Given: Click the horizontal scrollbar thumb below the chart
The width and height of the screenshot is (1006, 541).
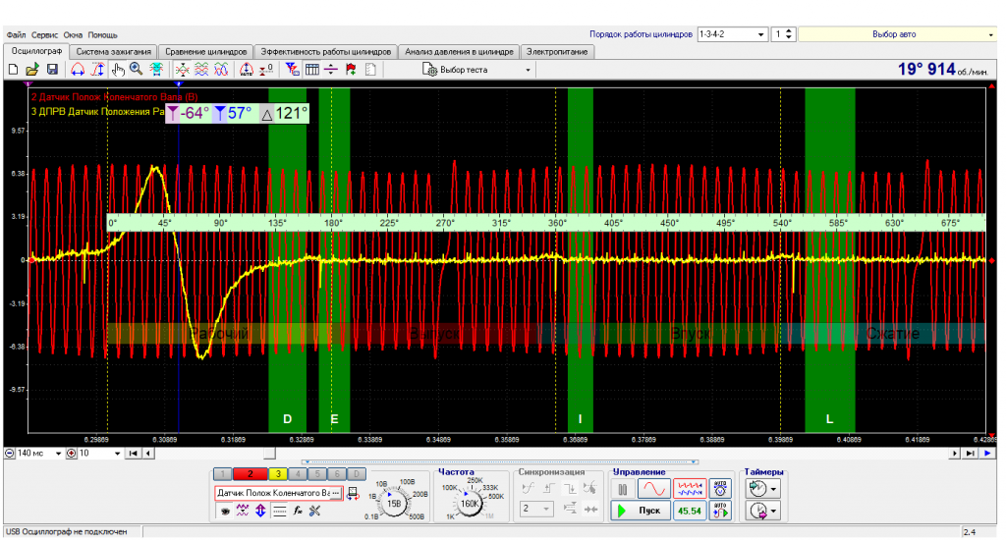Looking at the screenshot, I should 270,454.
